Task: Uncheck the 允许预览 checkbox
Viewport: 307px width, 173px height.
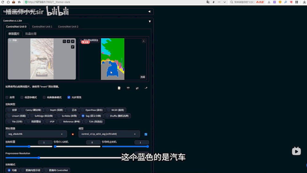Action: (x=69, y=97)
